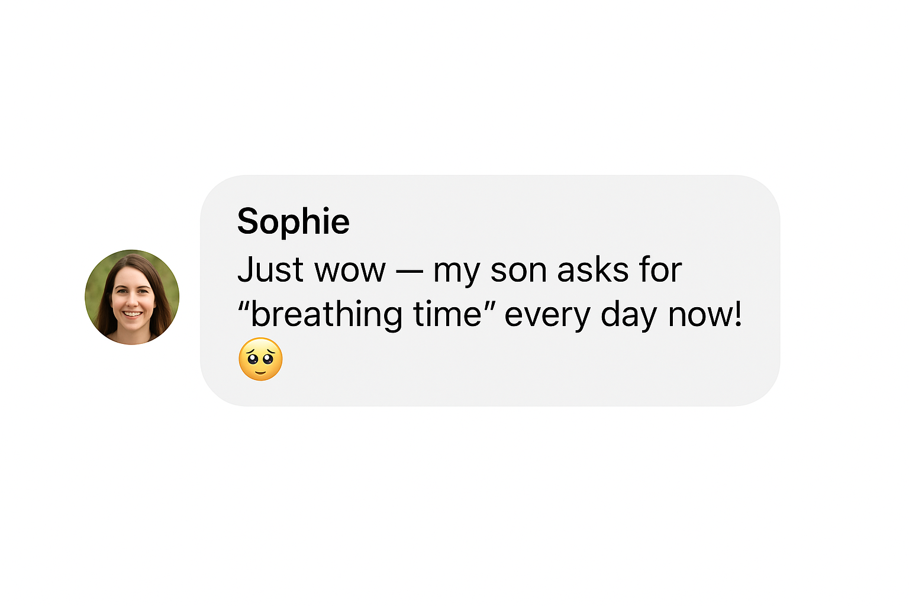Open Sophie's round profile photo
The height and width of the screenshot is (606, 909).
(132, 297)
